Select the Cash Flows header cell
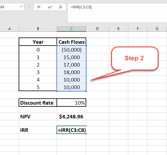This screenshot has width=167, height=155. 71,42
